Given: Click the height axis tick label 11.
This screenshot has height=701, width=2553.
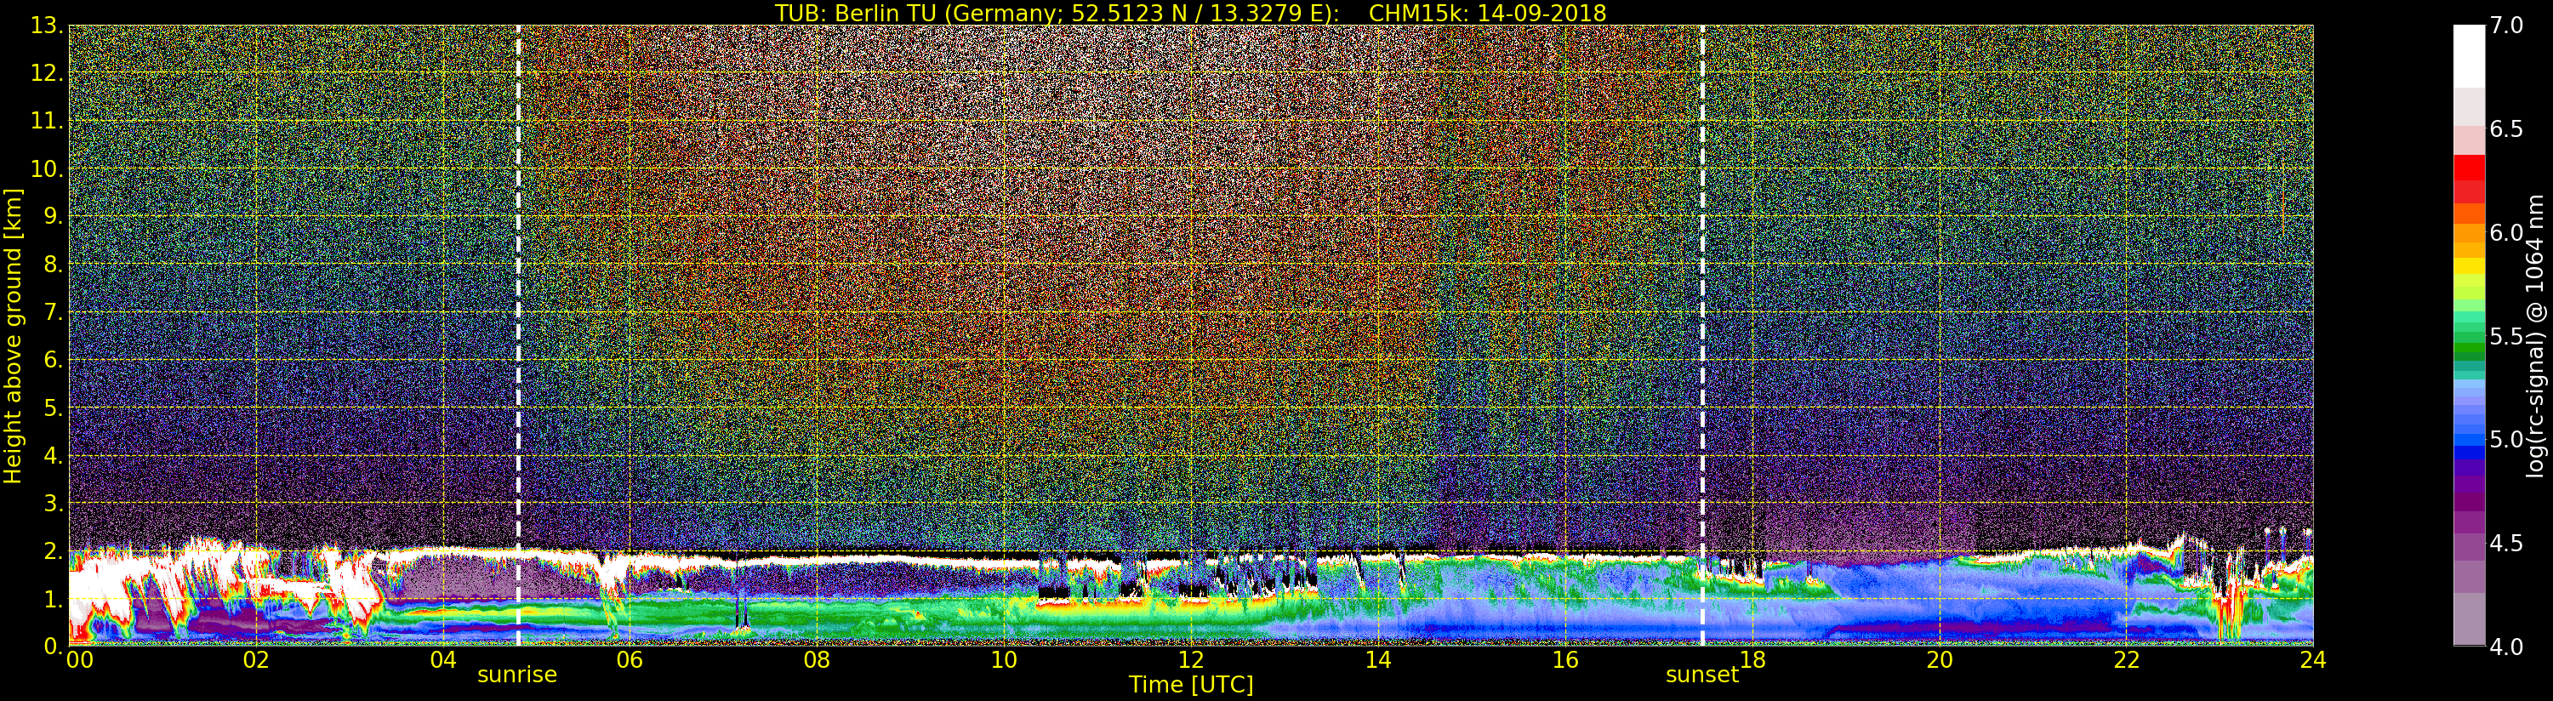Looking at the screenshot, I should pos(47,121).
